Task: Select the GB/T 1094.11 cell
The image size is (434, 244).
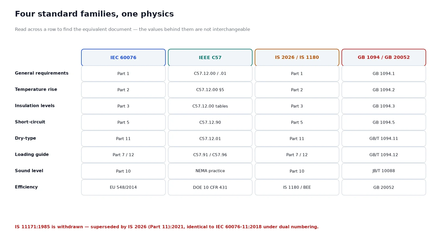Action: (384, 139)
